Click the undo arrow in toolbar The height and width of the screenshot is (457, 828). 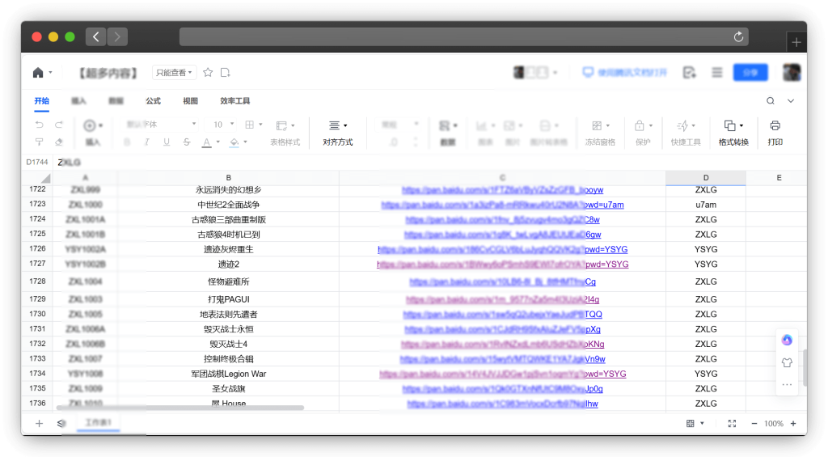pyautogui.click(x=39, y=125)
